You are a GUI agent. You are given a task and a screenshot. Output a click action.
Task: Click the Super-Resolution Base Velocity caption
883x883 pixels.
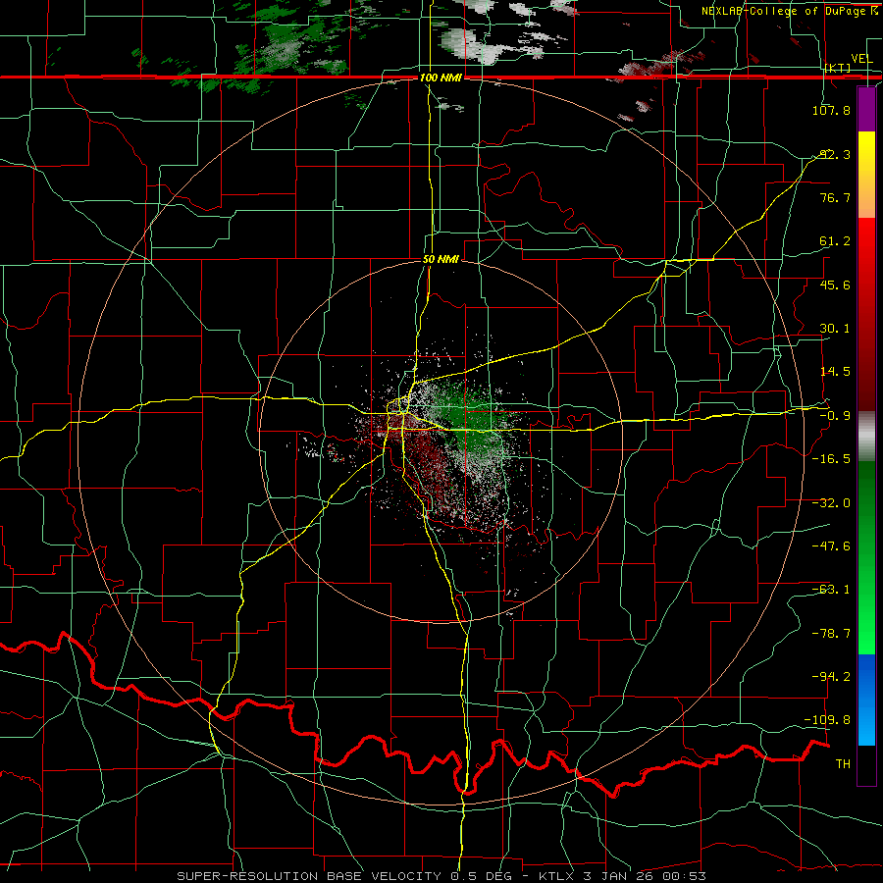441,876
